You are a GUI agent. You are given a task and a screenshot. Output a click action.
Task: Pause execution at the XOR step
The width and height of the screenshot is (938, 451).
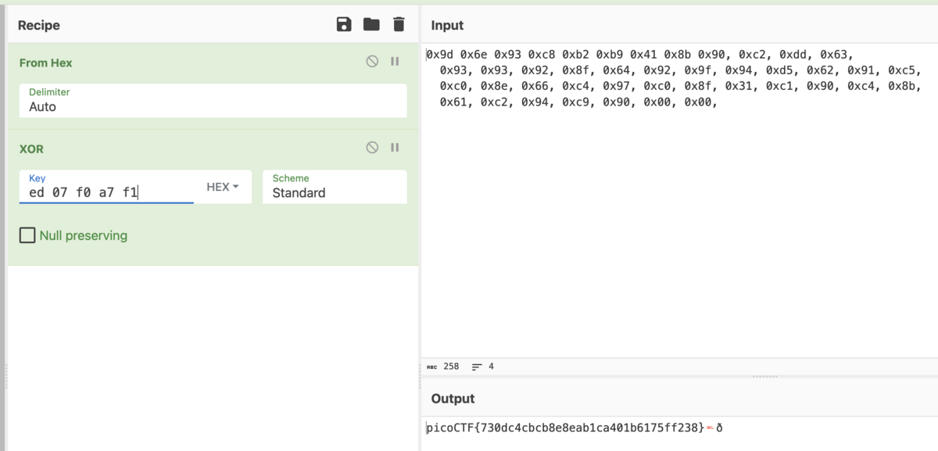tap(395, 147)
